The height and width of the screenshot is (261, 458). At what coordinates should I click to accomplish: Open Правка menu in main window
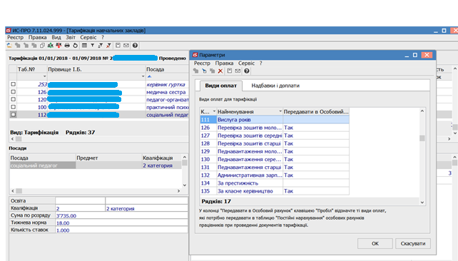tap(37, 37)
